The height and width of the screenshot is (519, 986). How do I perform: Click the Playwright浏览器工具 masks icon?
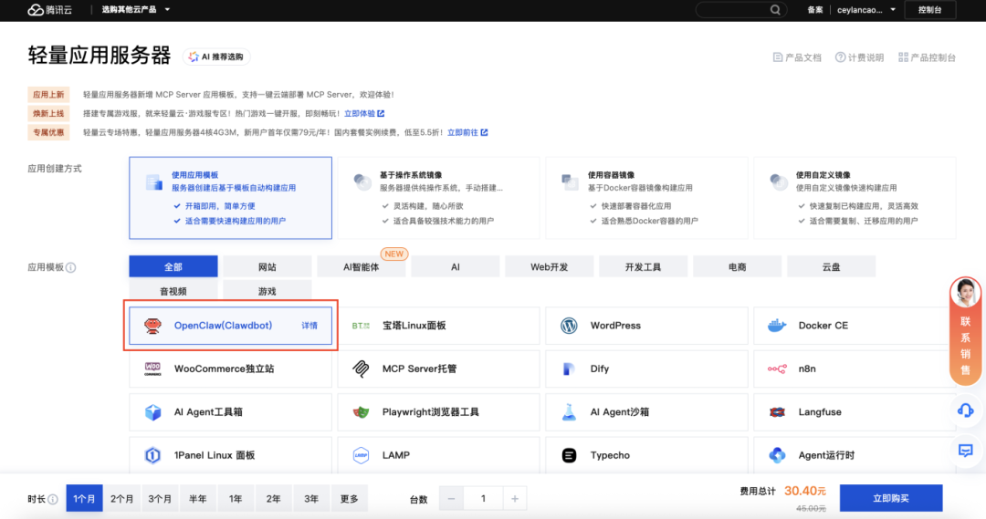pos(361,412)
